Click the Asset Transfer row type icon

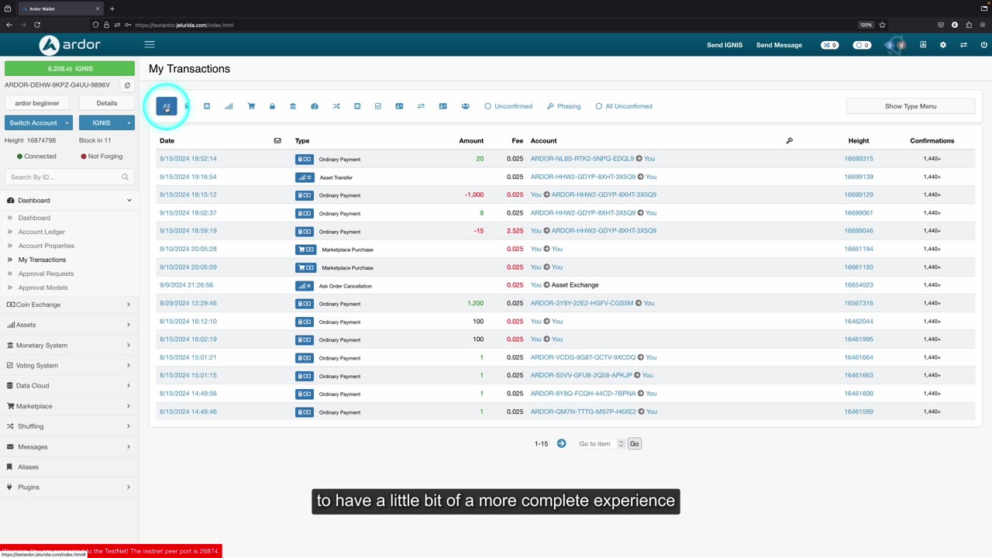305,177
